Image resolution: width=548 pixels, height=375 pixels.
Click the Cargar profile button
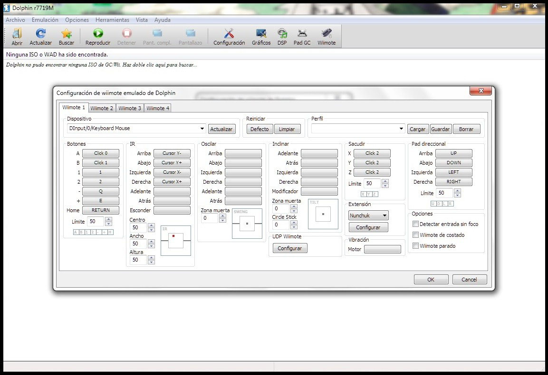click(x=418, y=129)
